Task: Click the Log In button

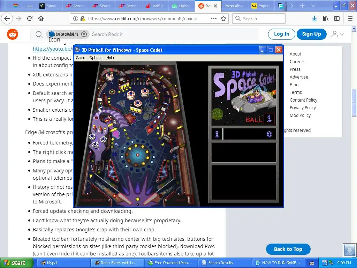Action: (x=281, y=34)
